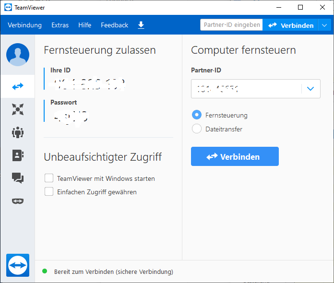The image size is (334, 283).
Task: Open Computers & Contacts sidebar icon
Action: coord(18,155)
